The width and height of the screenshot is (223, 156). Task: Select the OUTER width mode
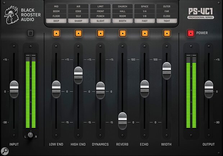pyautogui.click(x=167, y=6)
